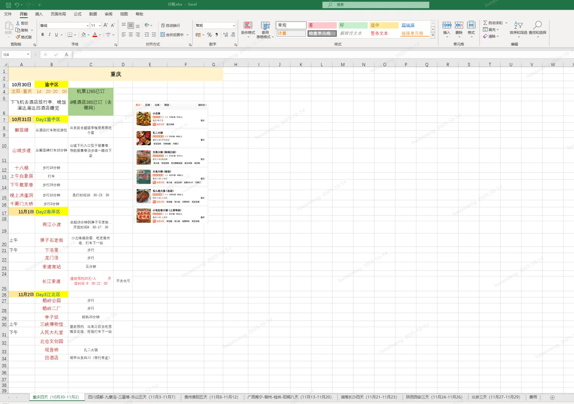
Task: Open Format as Table (套用表格格式)
Action: point(265,30)
